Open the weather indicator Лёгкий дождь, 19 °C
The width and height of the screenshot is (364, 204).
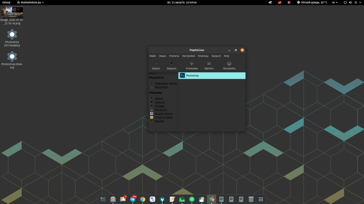pos(312,2)
